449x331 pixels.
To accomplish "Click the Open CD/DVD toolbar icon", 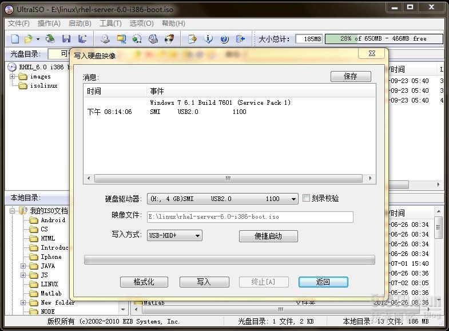I will tap(50, 38).
